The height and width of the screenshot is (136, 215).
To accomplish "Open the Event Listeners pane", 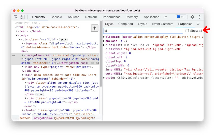I will point(163,24).
